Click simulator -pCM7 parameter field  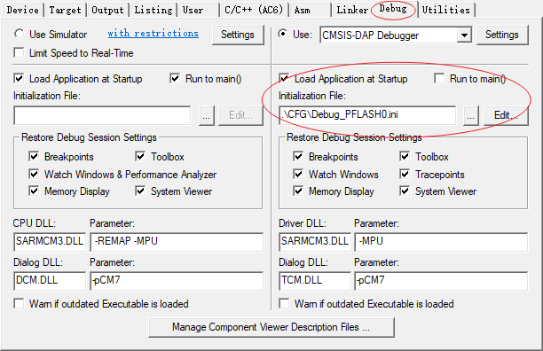pyautogui.click(x=177, y=280)
